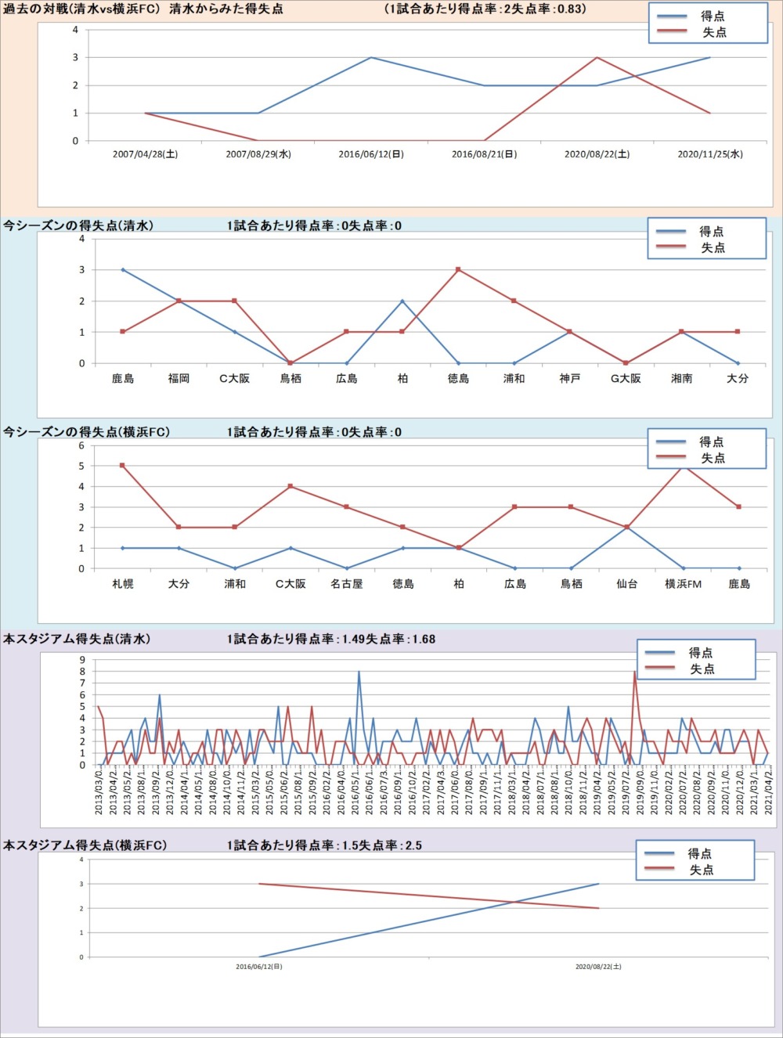Viewport: 783px width, 1038px height.
Task: Click 2020/11/25(水) date label in top chart
Action: pyautogui.click(x=709, y=154)
